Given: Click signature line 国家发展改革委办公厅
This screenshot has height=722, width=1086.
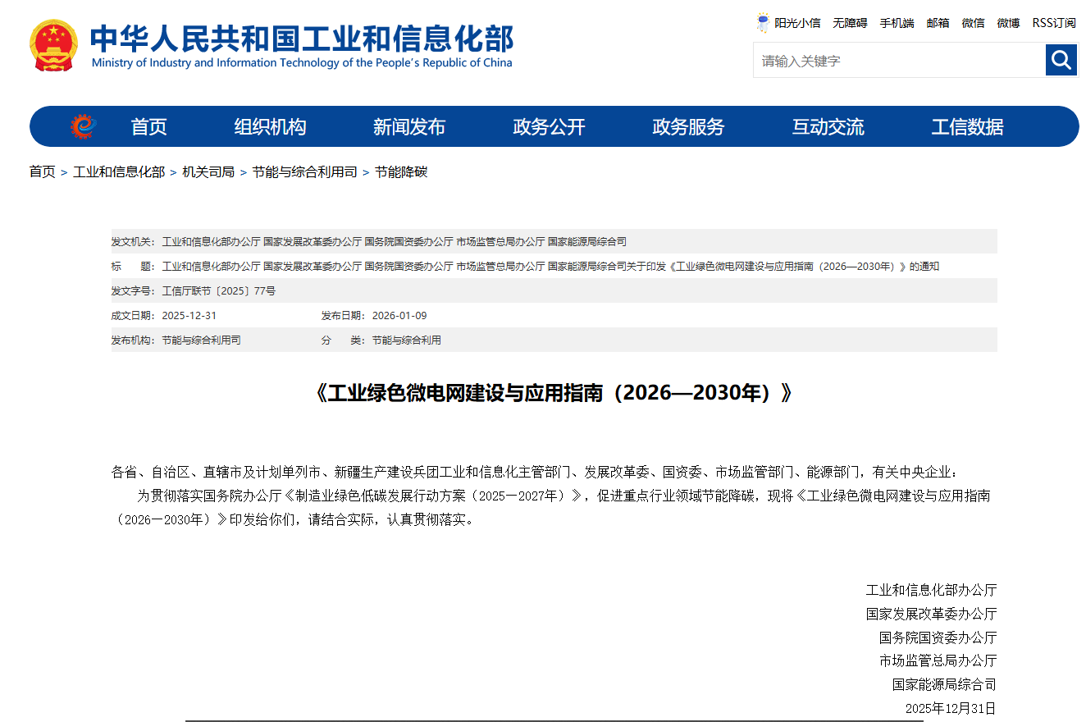Looking at the screenshot, I should click(x=931, y=614).
